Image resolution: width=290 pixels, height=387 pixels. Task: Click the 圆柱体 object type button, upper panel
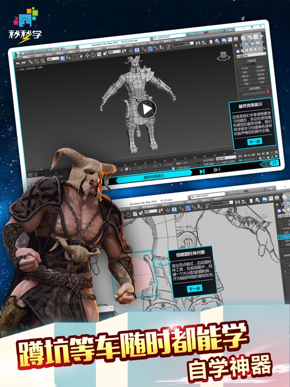pyautogui.click(x=245, y=76)
